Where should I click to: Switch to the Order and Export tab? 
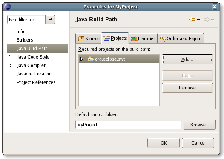pyautogui.click(x=181, y=39)
